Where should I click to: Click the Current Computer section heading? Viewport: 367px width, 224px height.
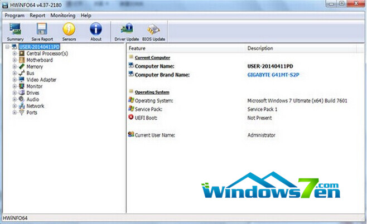[152, 57]
